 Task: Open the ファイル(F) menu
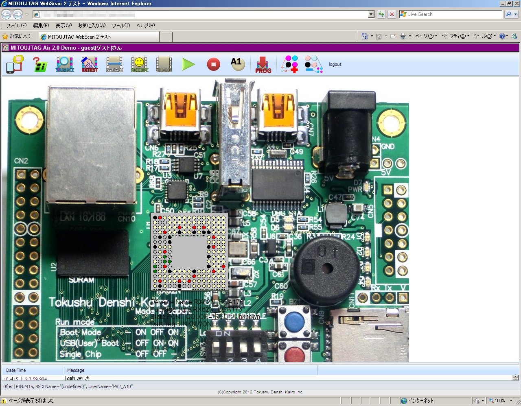16,26
